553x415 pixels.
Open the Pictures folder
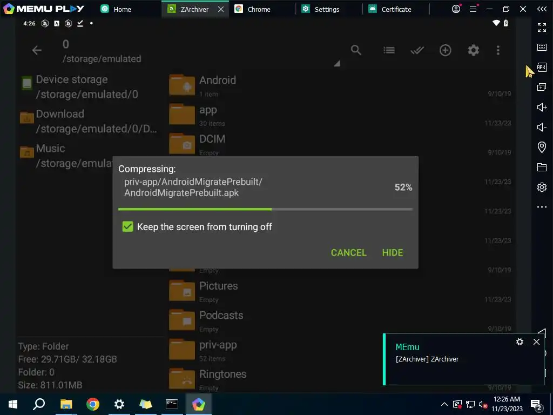pos(340,291)
